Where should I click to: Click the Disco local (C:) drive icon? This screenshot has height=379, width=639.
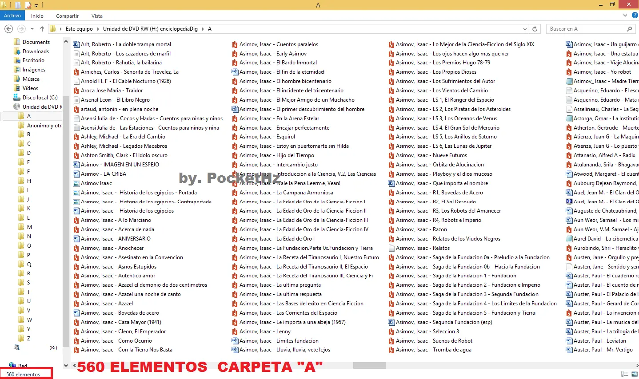click(17, 98)
